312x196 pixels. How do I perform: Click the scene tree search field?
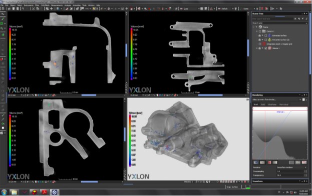pyautogui.click(x=272, y=18)
